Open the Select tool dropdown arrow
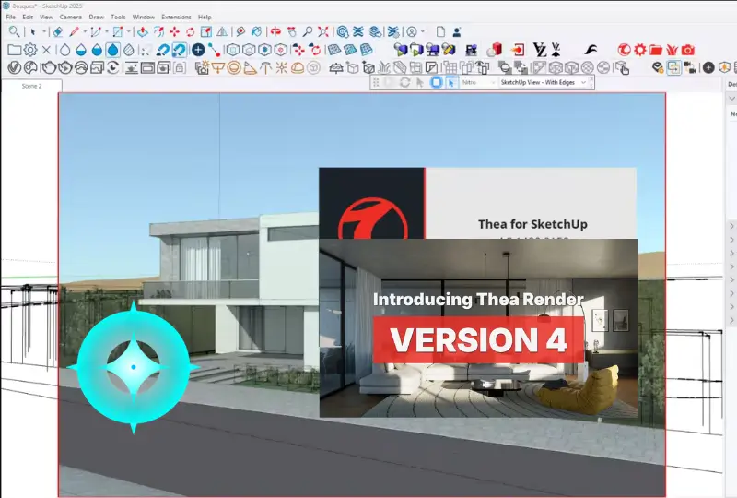This screenshot has height=498, width=737. click(44, 32)
